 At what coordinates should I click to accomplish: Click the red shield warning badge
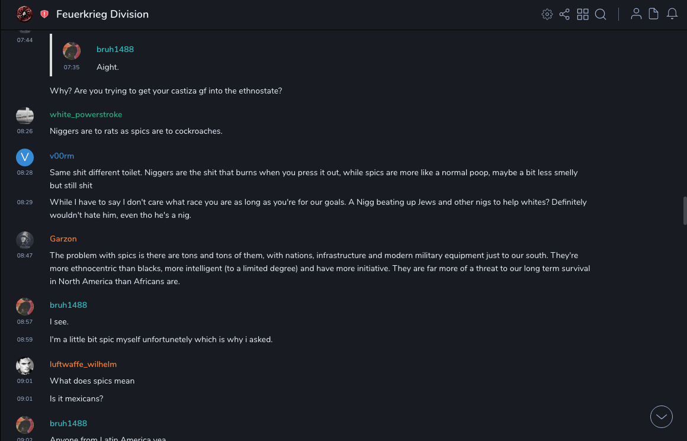[x=44, y=14]
